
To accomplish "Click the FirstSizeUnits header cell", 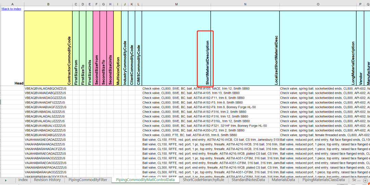I will click(x=90, y=48).
